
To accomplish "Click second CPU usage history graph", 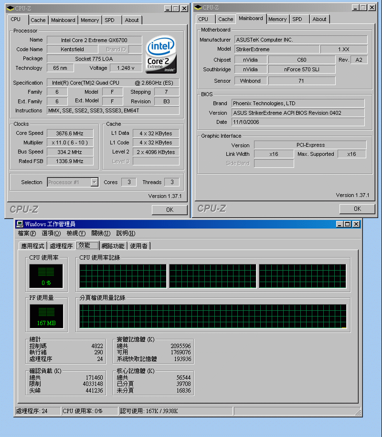I will tap(212, 276).
